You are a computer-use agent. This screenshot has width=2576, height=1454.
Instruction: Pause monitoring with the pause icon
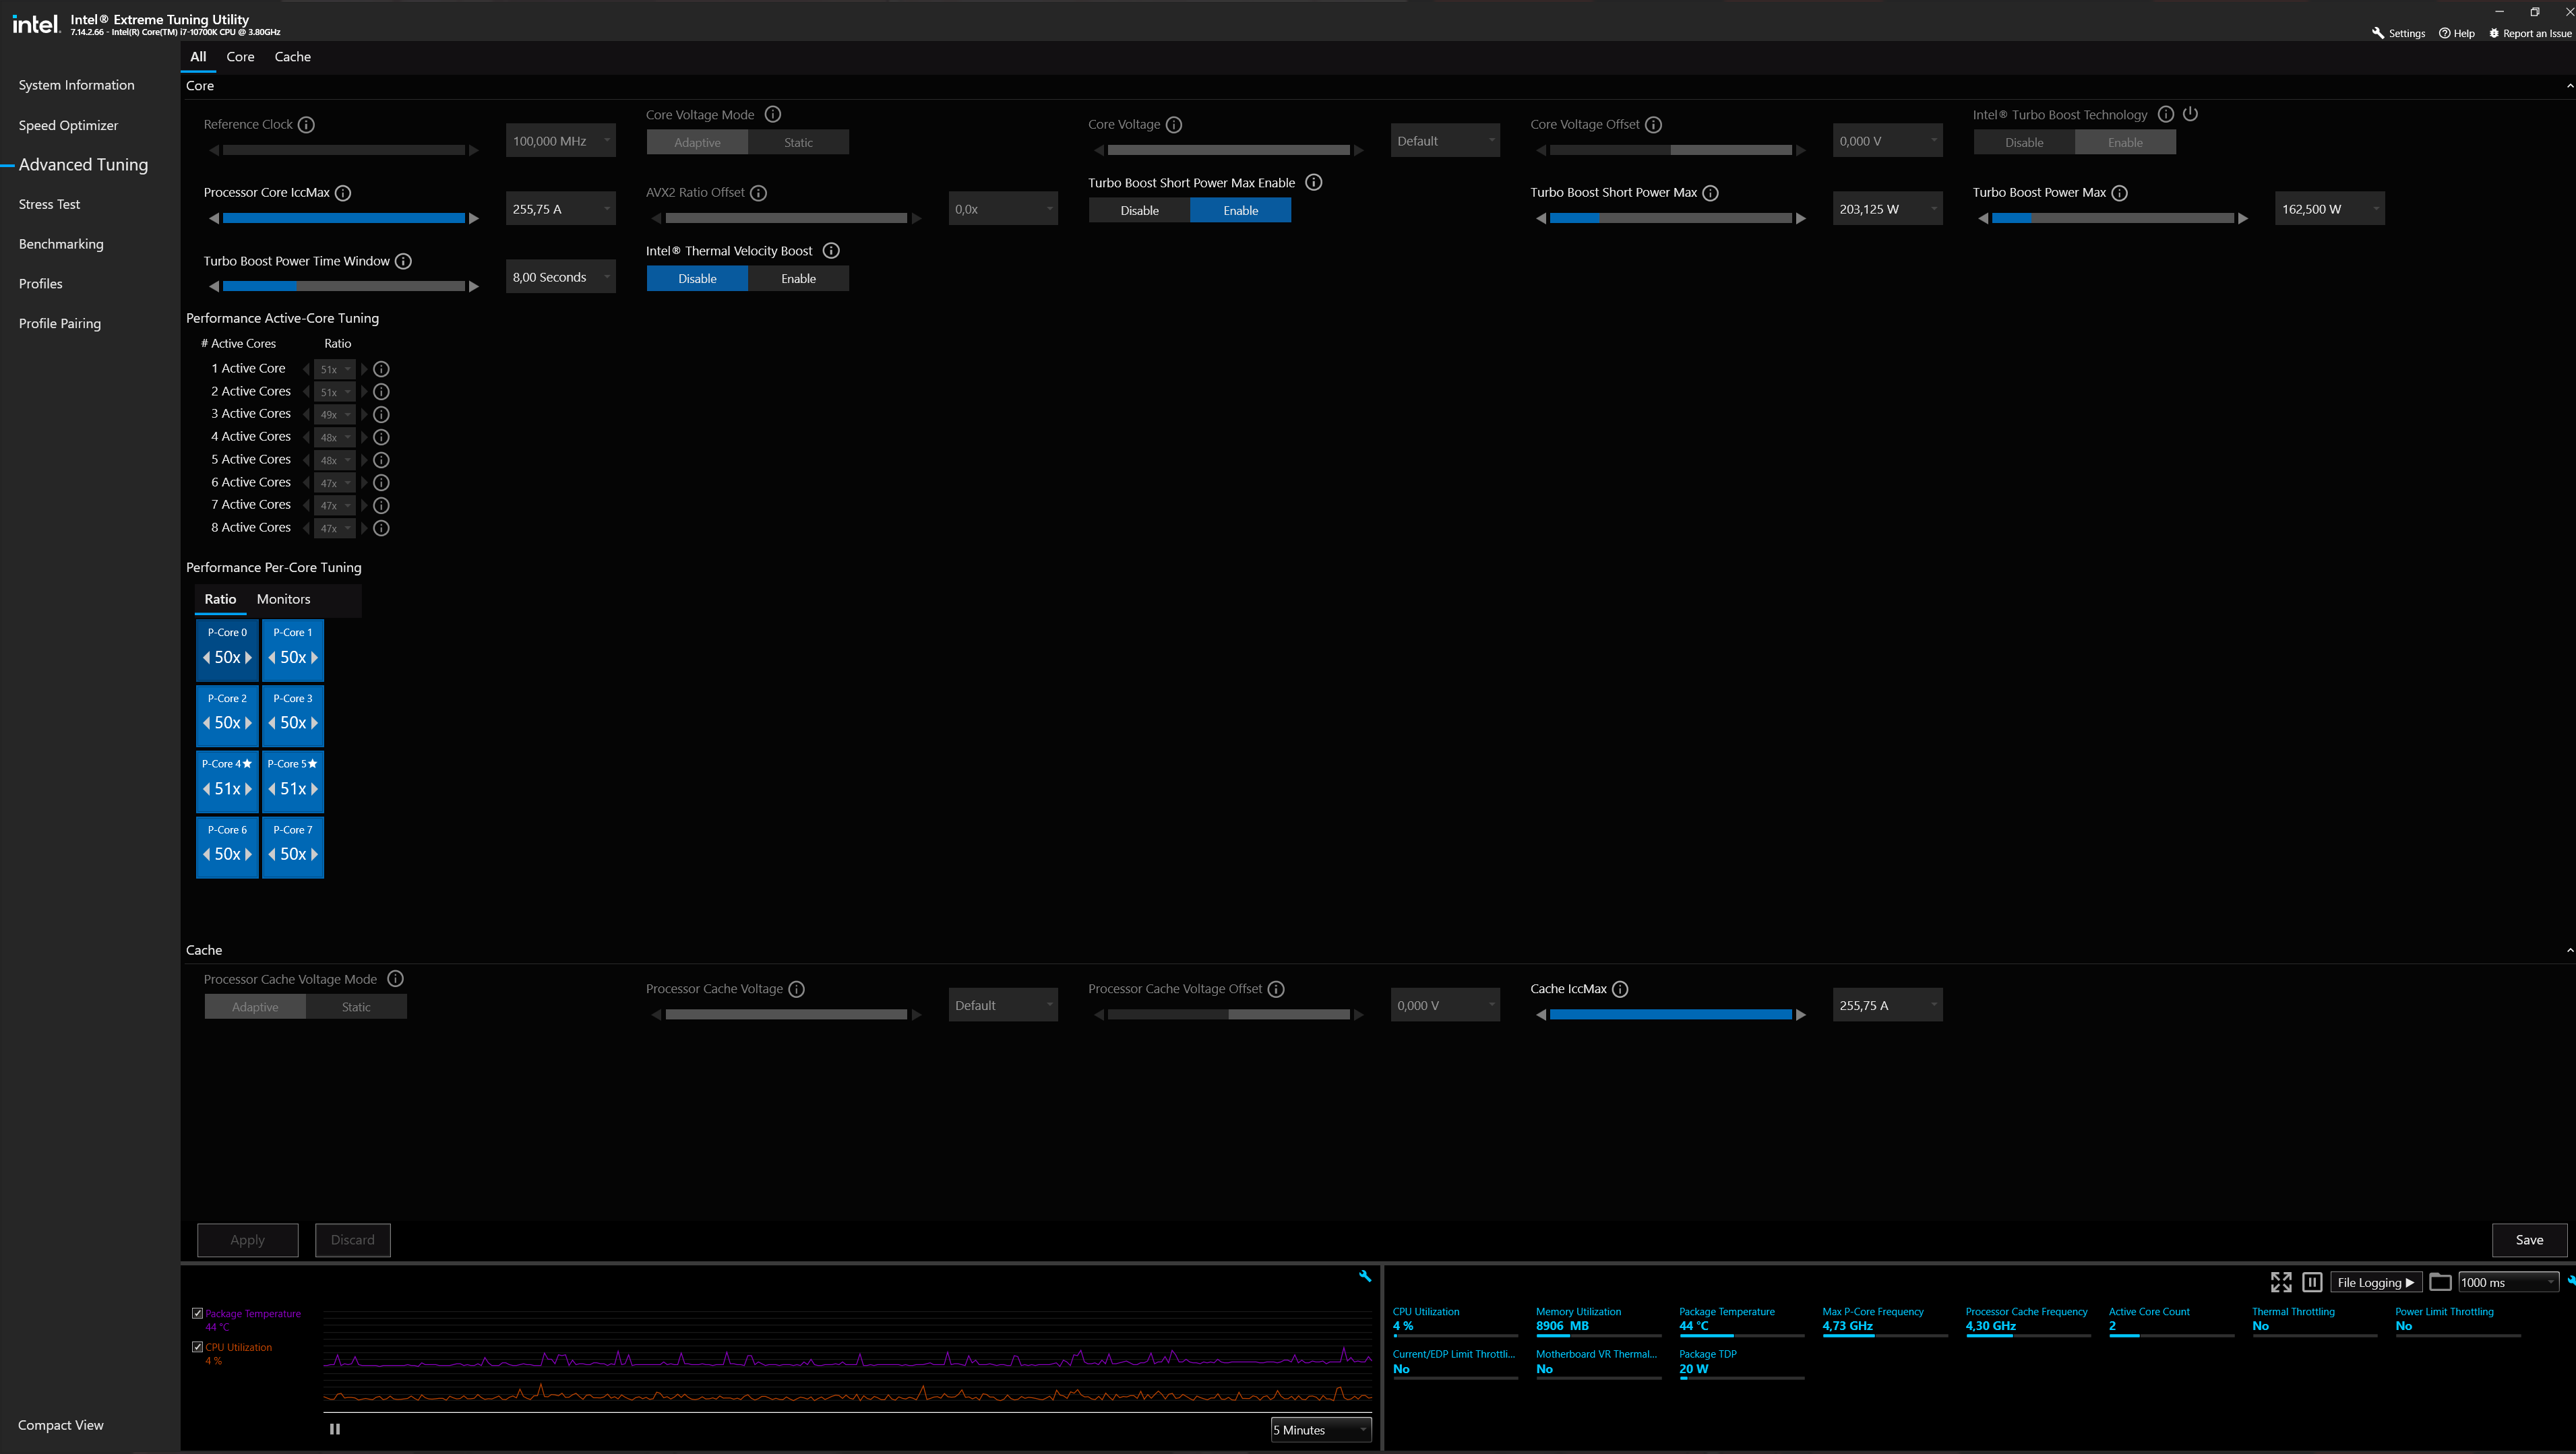coord(2312,1282)
